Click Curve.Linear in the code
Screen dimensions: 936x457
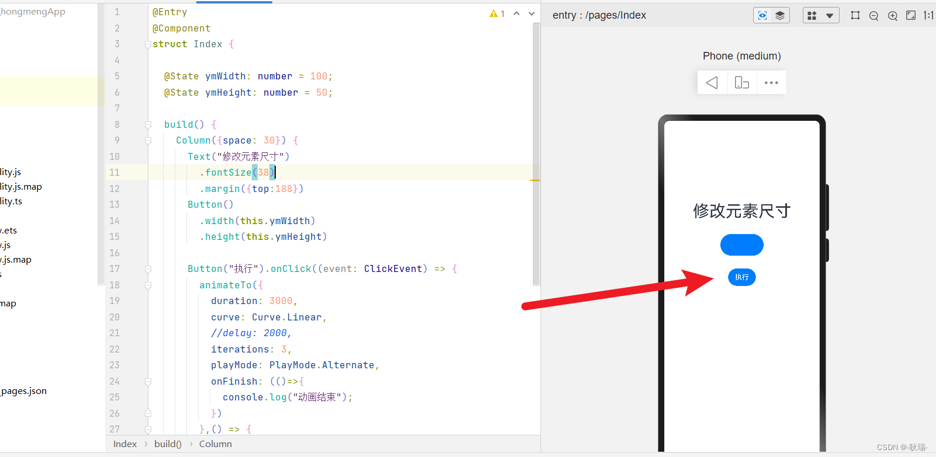tap(287, 318)
